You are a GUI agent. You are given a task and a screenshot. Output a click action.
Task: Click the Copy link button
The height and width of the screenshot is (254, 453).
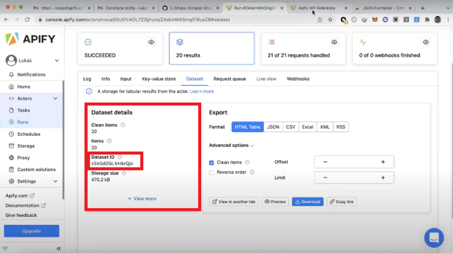point(341,201)
